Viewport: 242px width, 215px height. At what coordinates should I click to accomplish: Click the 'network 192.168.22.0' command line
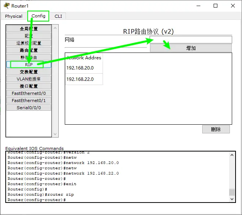(x=63, y=173)
